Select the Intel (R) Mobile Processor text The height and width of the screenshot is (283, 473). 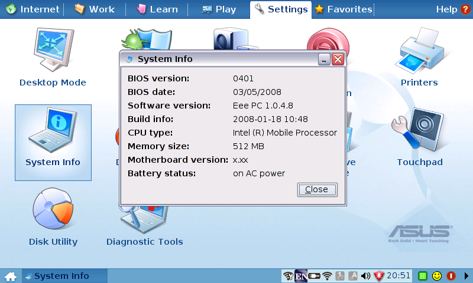pyautogui.click(x=285, y=133)
